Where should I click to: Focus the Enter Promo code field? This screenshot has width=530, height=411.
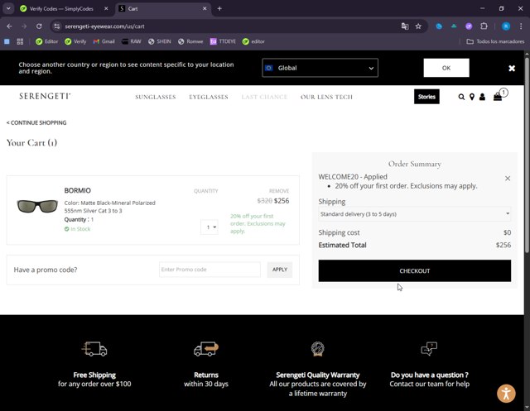[x=210, y=270]
